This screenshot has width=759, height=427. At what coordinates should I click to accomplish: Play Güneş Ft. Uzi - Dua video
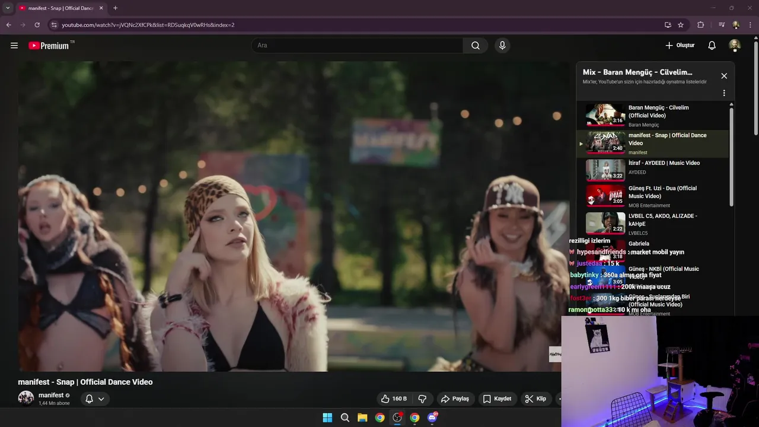652,196
